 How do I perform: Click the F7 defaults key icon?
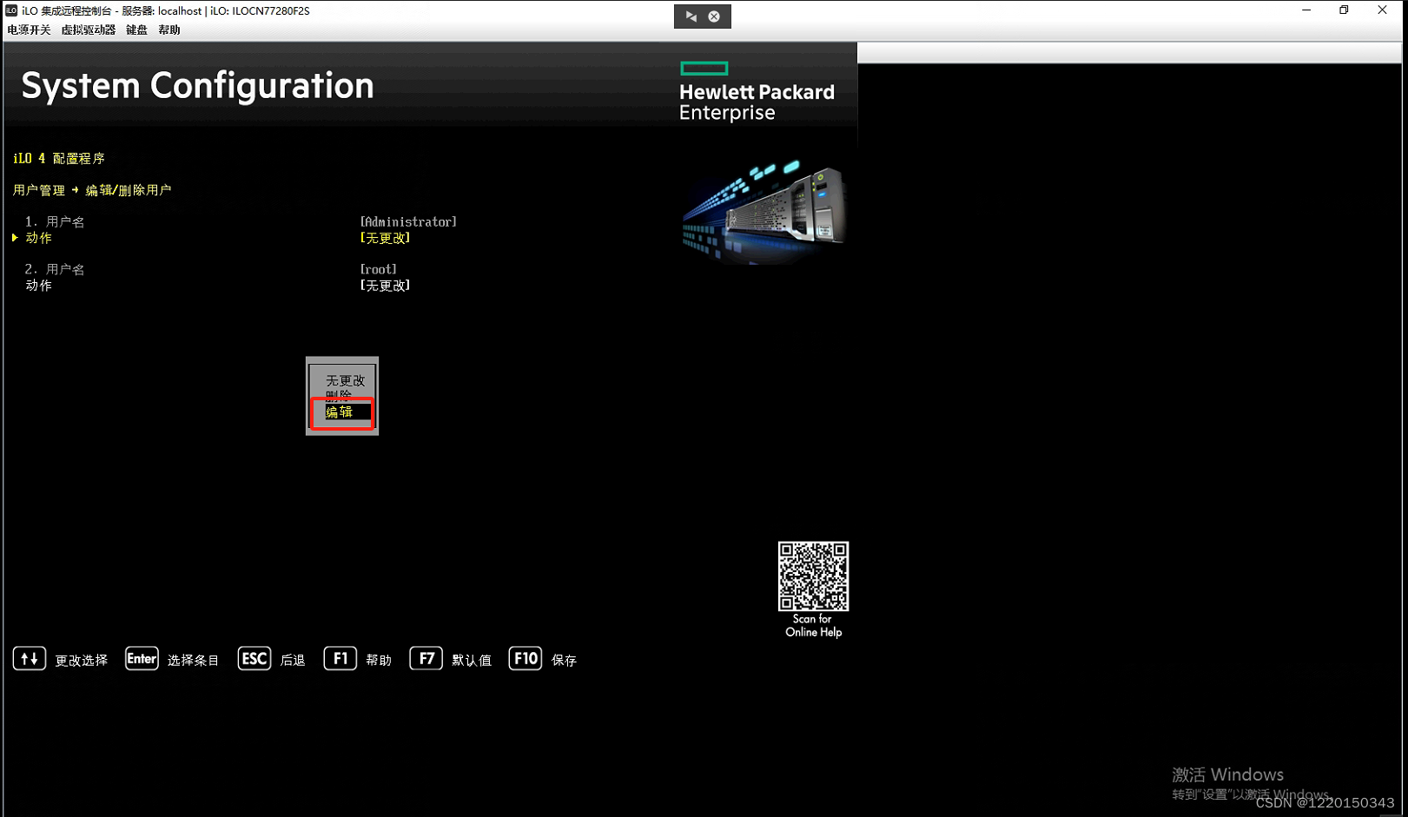(x=426, y=659)
